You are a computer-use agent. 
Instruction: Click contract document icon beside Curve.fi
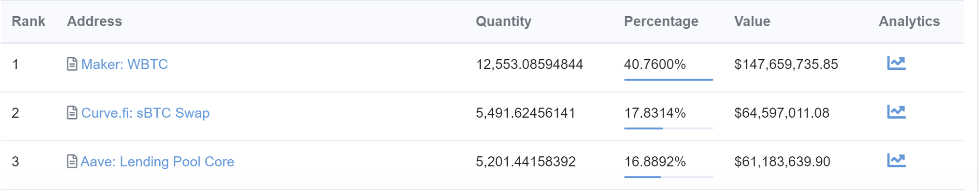tap(72, 113)
